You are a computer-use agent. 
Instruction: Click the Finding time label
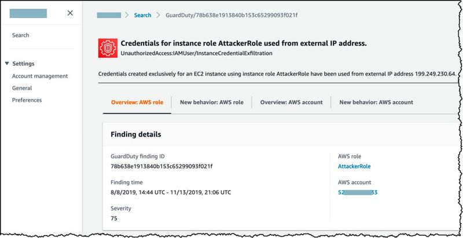126,182
